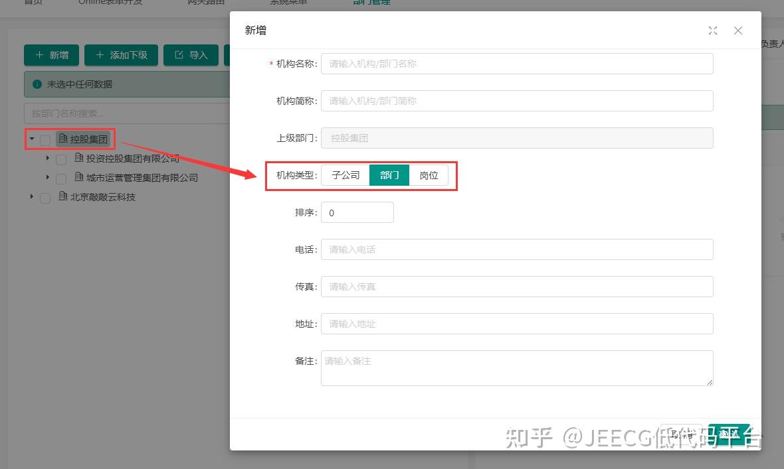Select 子公司 as the 机构类型
Image resolution: width=784 pixels, height=469 pixels.
345,175
